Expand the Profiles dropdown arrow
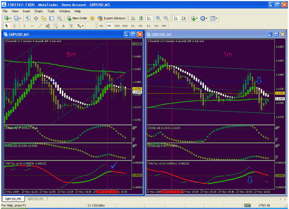Viewport: 289px width, 209px height. (x=20, y=18)
